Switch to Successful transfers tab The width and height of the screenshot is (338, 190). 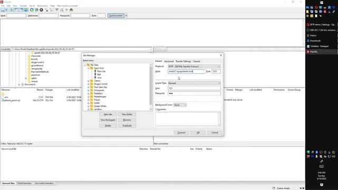(44, 183)
